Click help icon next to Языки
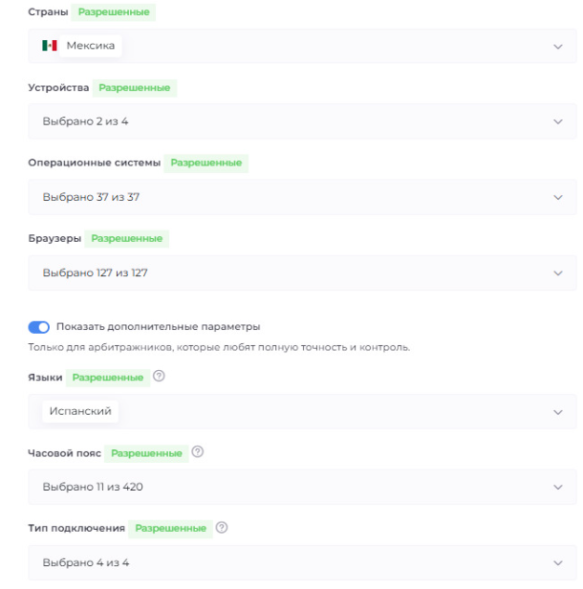 (x=159, y=377)
